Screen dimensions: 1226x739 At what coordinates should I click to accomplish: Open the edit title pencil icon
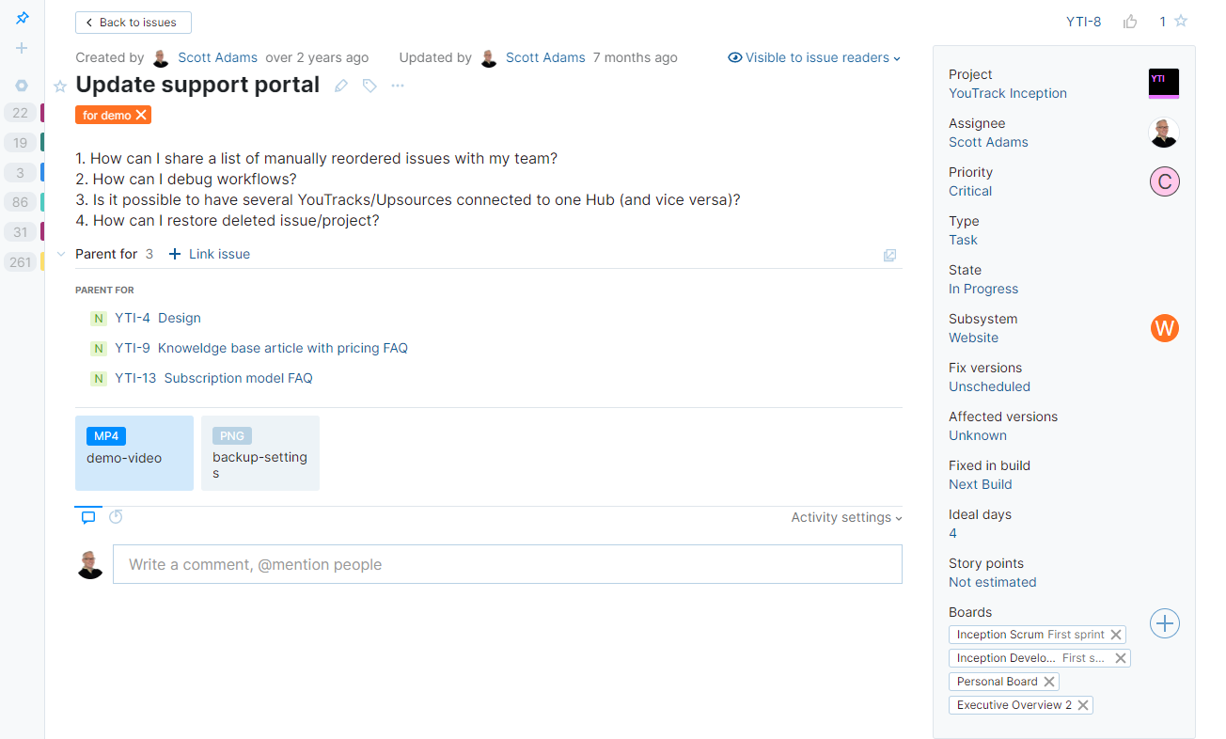(339, 85)
